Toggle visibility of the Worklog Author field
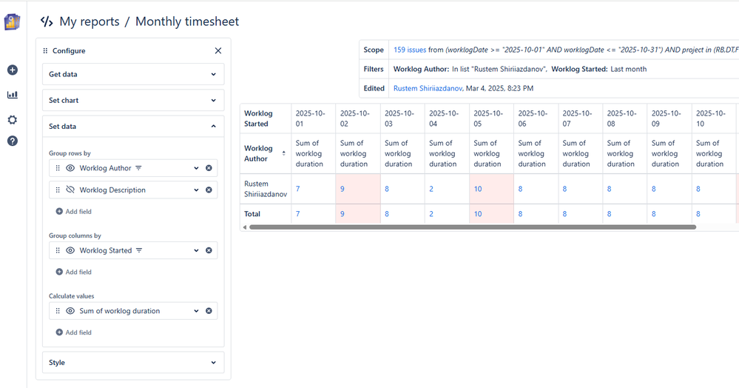Screen dimensions: 739x388 pyautogui.click(x=70, y=168)
